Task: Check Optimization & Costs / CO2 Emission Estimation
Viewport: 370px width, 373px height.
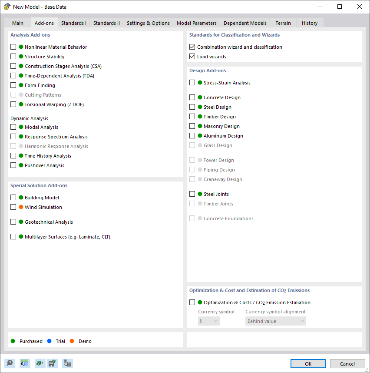Action: pos(192,302)
